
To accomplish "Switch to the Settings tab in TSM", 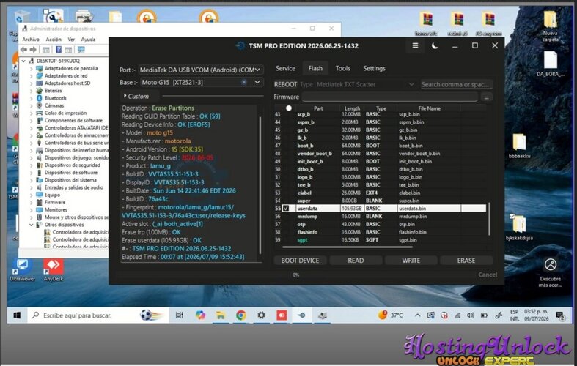I will (x=374, y=68).
